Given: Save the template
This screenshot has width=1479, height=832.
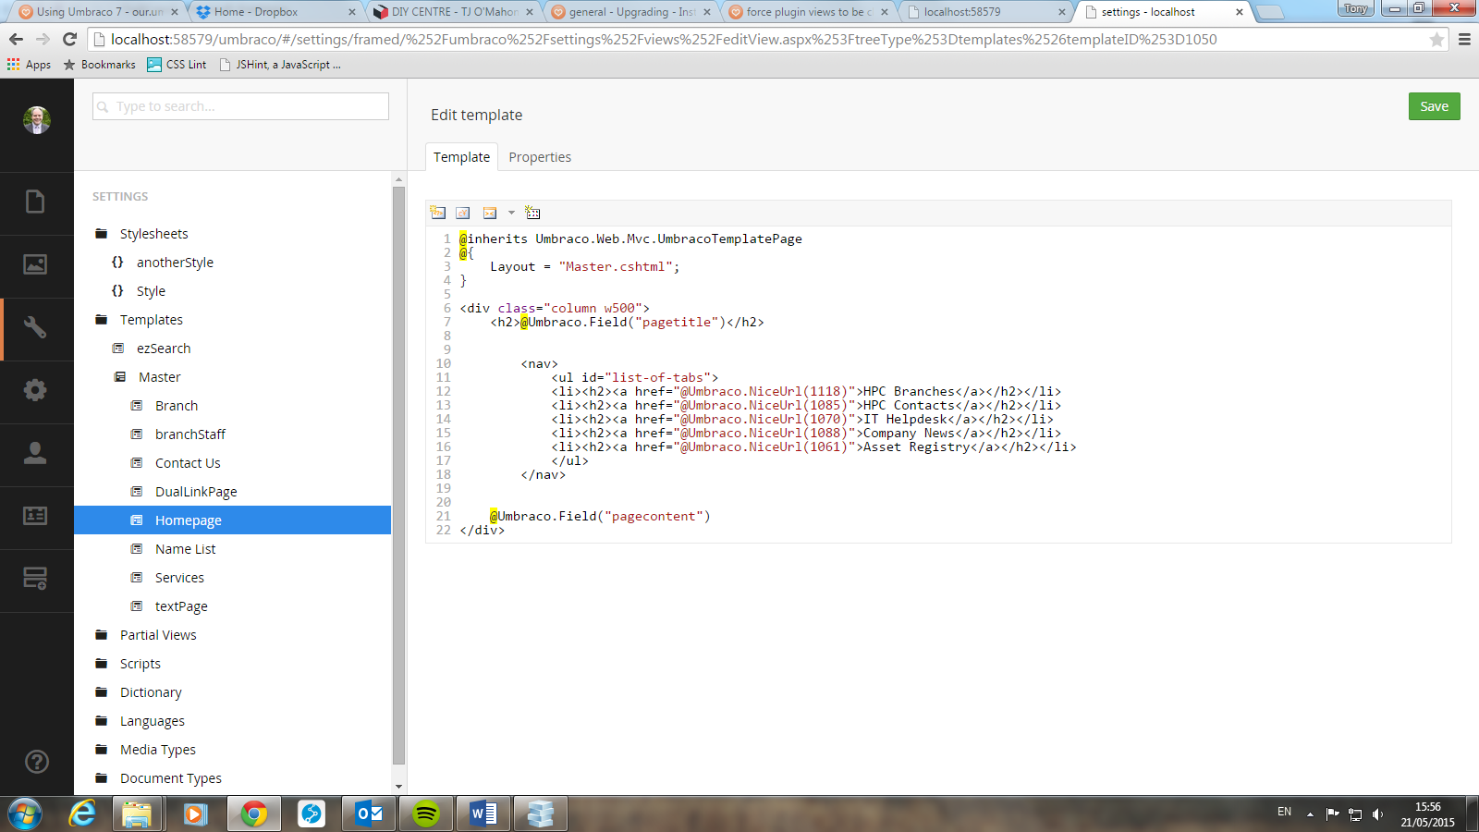Looking at the screenshot, I should click(x=1434, y=106).
